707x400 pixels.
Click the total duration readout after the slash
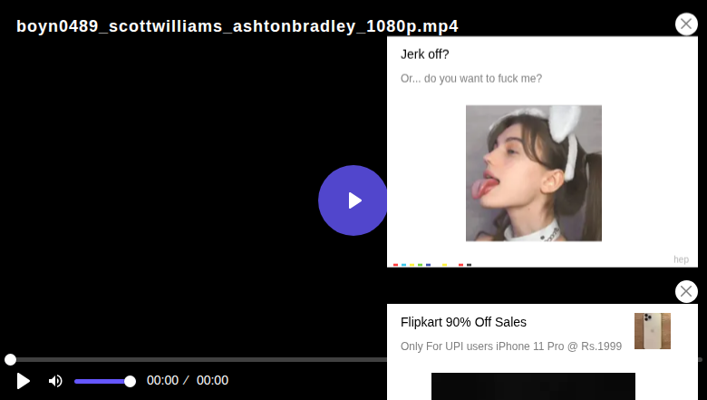click(x=212, y=381)
